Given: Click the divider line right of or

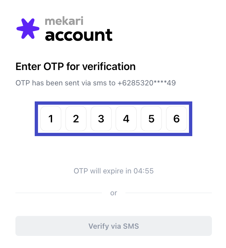Looking at the screenshot, I should [x=169, y=193].
